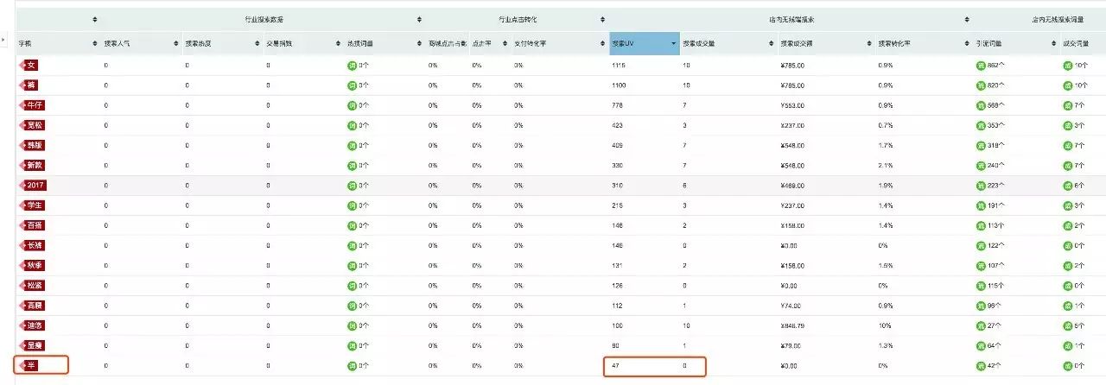This screenshot has width=1106, height=385.
Task: Open the 引流词量 icon beside 122个 in 长裤 row
Action: (x=982, y=245)
